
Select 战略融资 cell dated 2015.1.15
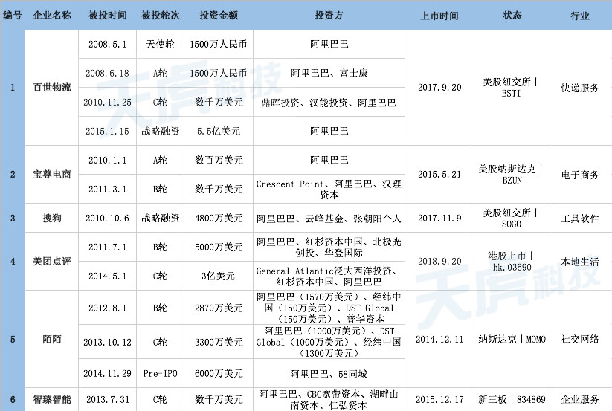pyautogui.click(x=160, y=131)
